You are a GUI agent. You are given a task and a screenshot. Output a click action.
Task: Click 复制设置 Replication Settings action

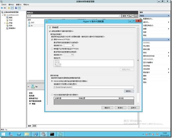tap(146, 49)
